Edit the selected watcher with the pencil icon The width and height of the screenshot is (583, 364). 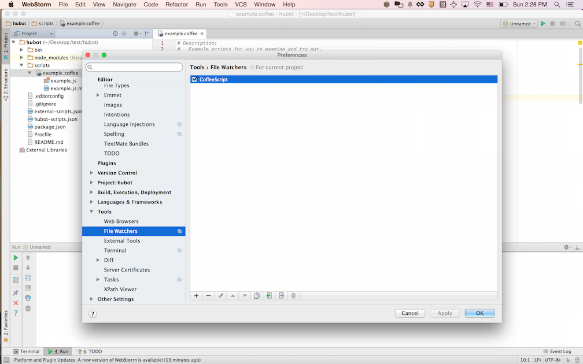click(220, 296)
